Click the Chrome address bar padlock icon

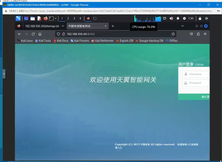tap(6, 11)
